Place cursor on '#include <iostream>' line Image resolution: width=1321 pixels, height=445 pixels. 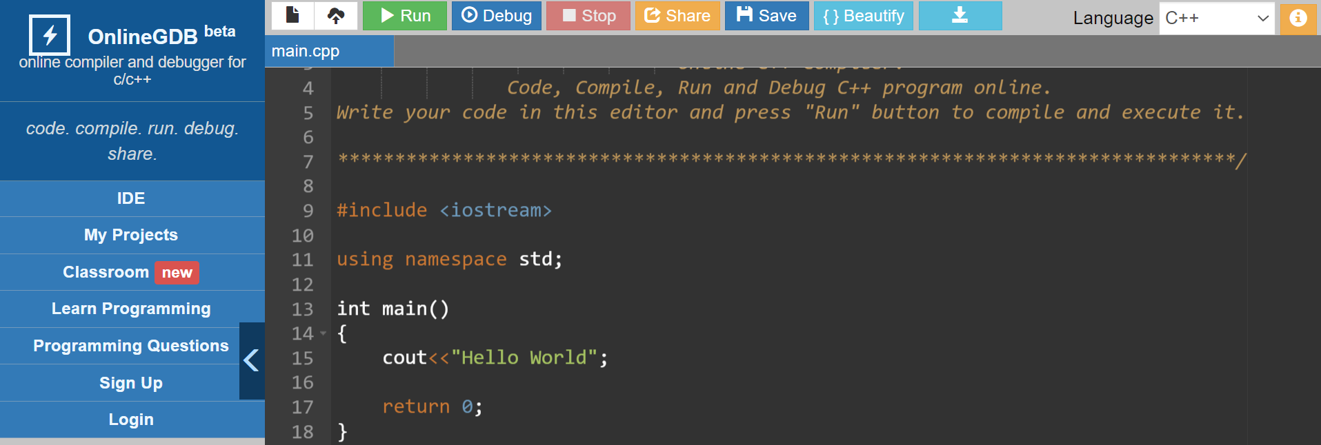(x=444, y=210)
